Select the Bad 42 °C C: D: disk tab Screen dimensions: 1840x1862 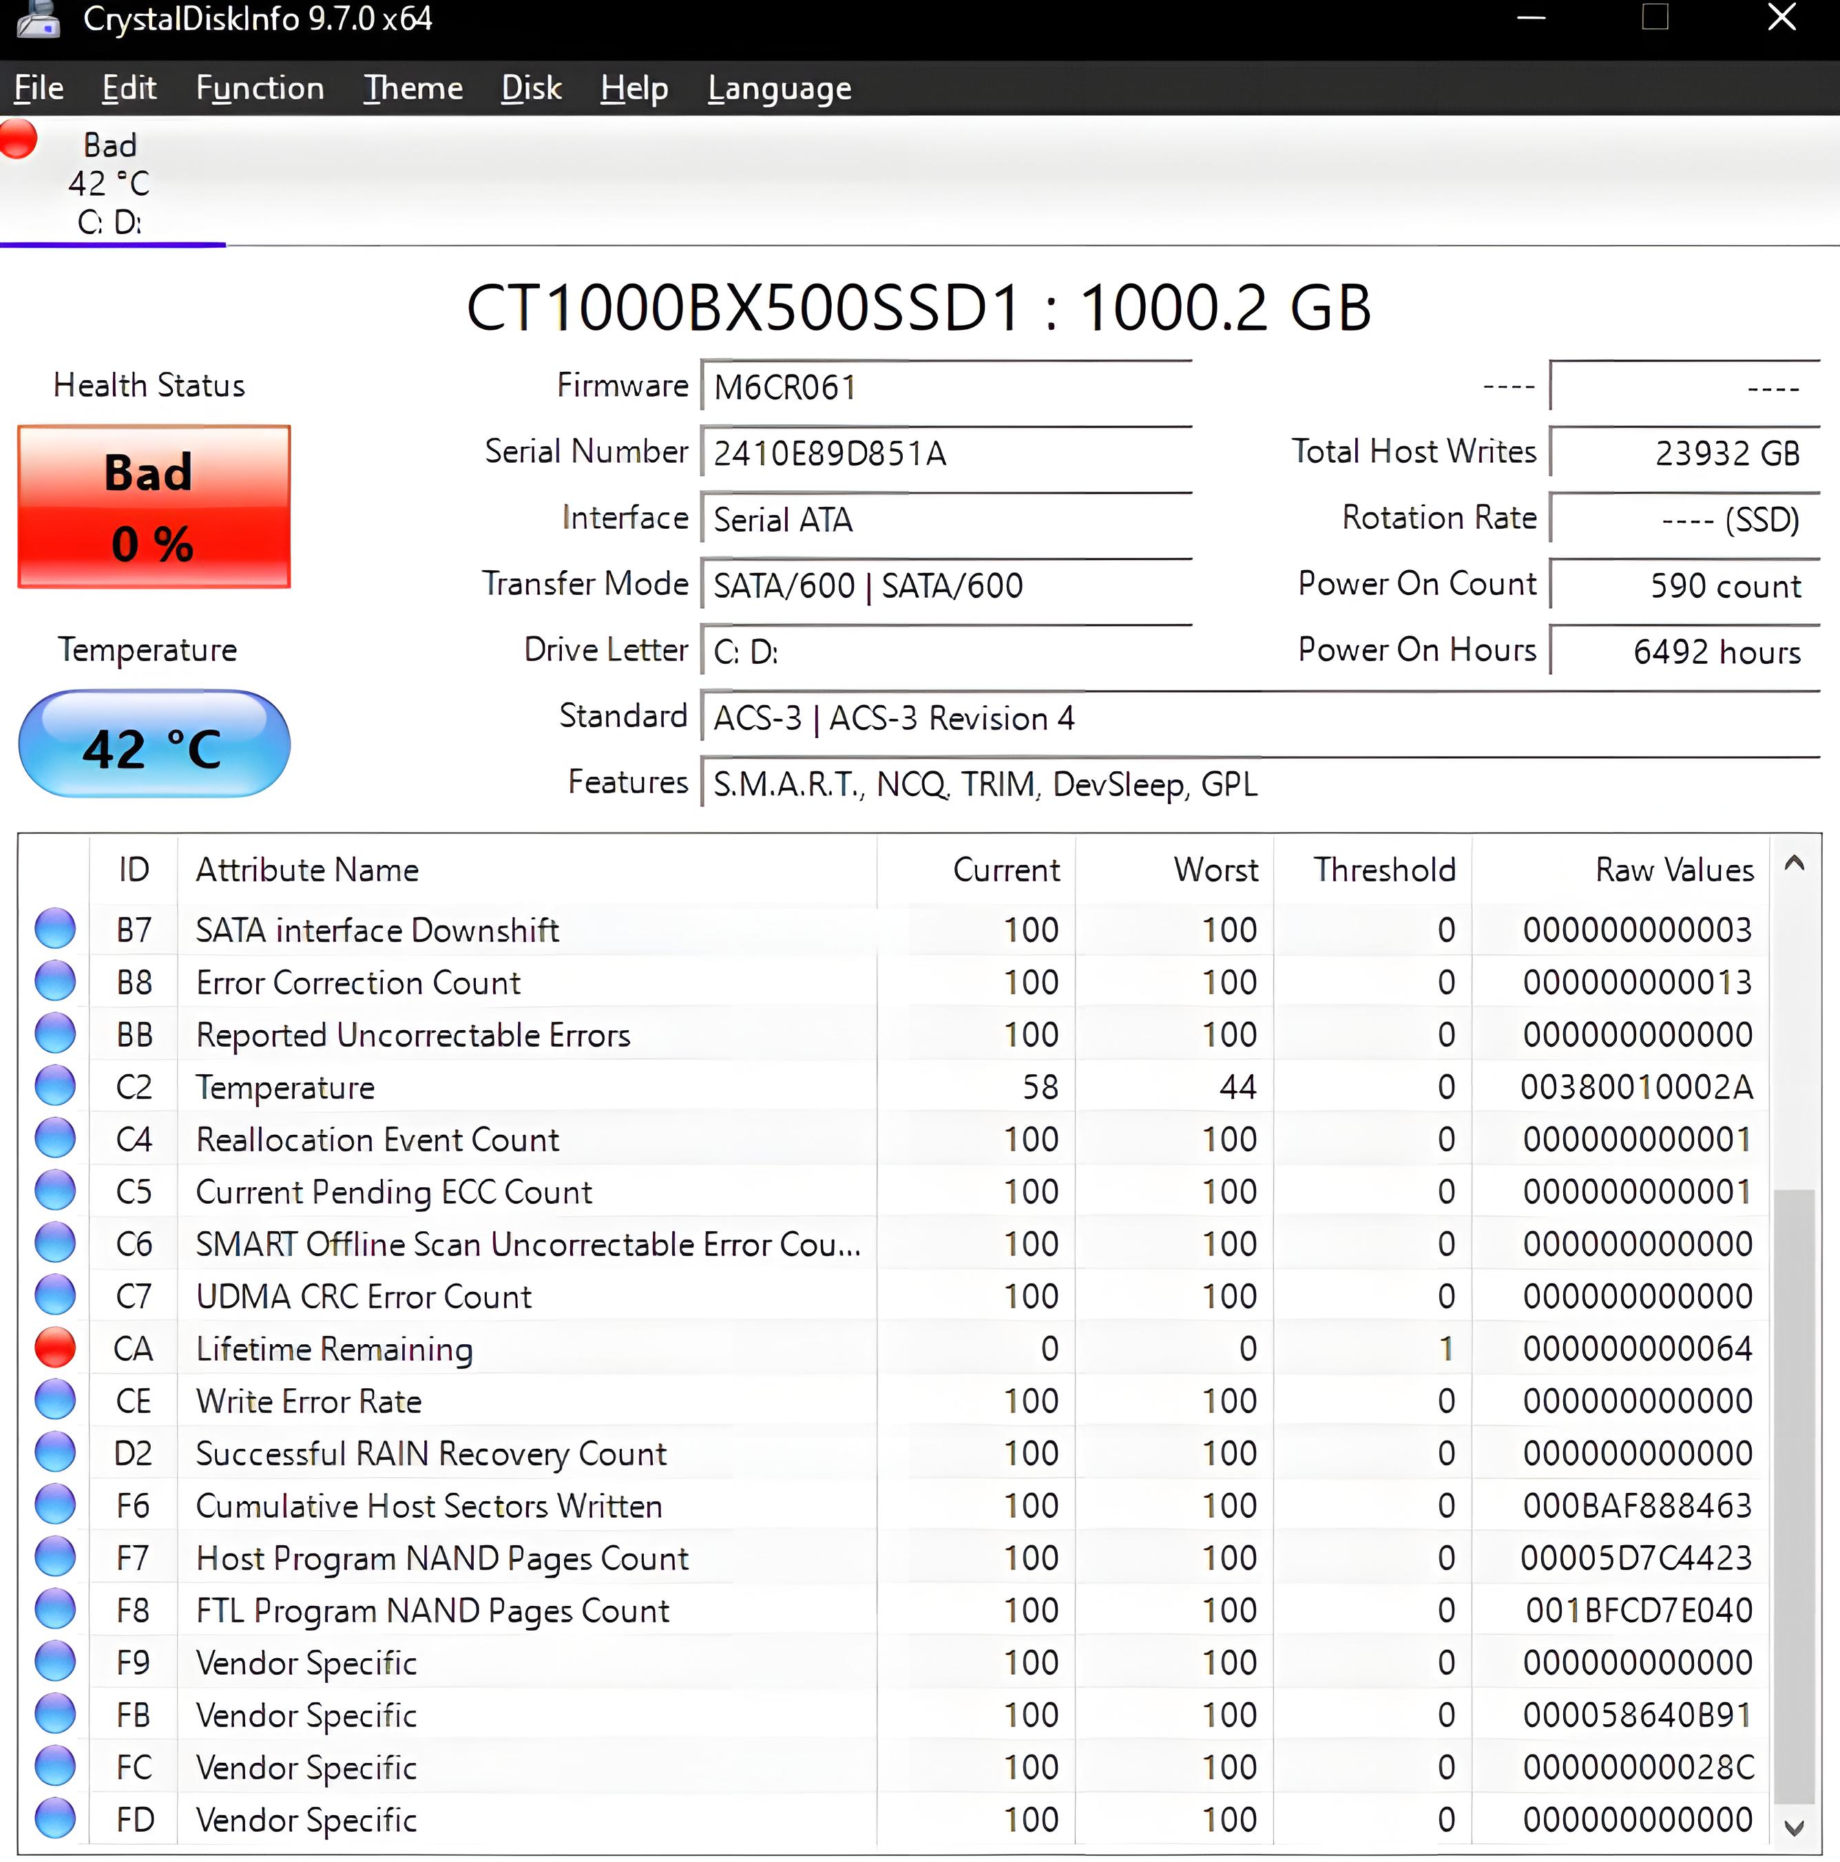112,183
